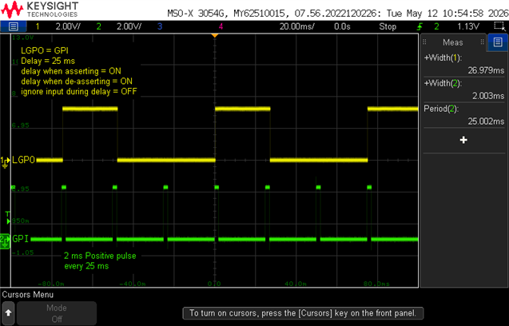Click the Stop run status

pyautogui.click(x=388, y=26)
